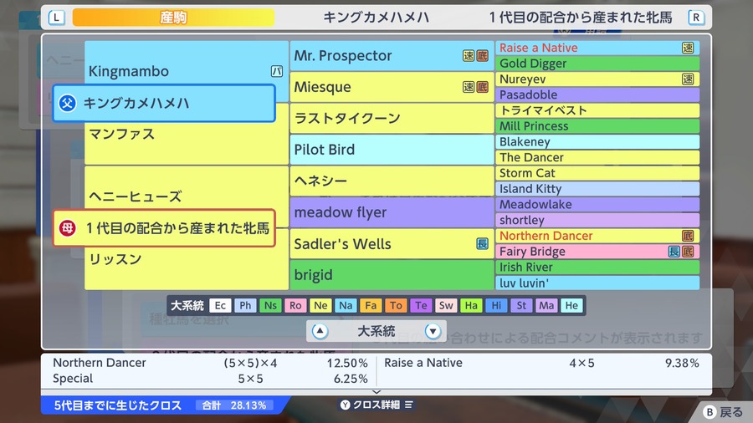Viewport: 753px width, 423px height.
Task: Click the Storm Cat ancestor row
Action: pyautogui.click(x=597, y=173)
